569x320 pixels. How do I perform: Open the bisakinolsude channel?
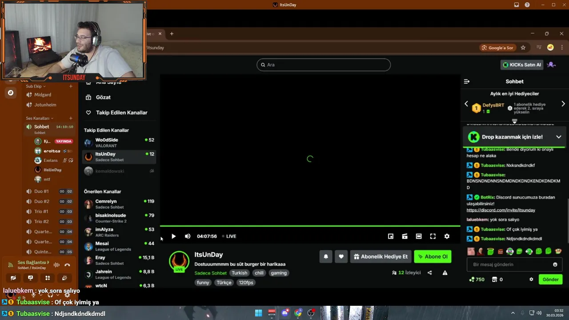118,218
